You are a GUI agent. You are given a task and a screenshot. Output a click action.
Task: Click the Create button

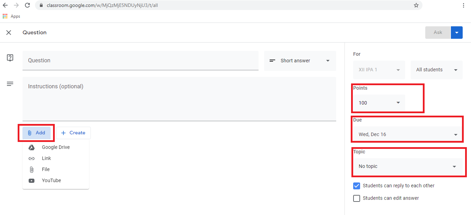[x=73, y=133]
